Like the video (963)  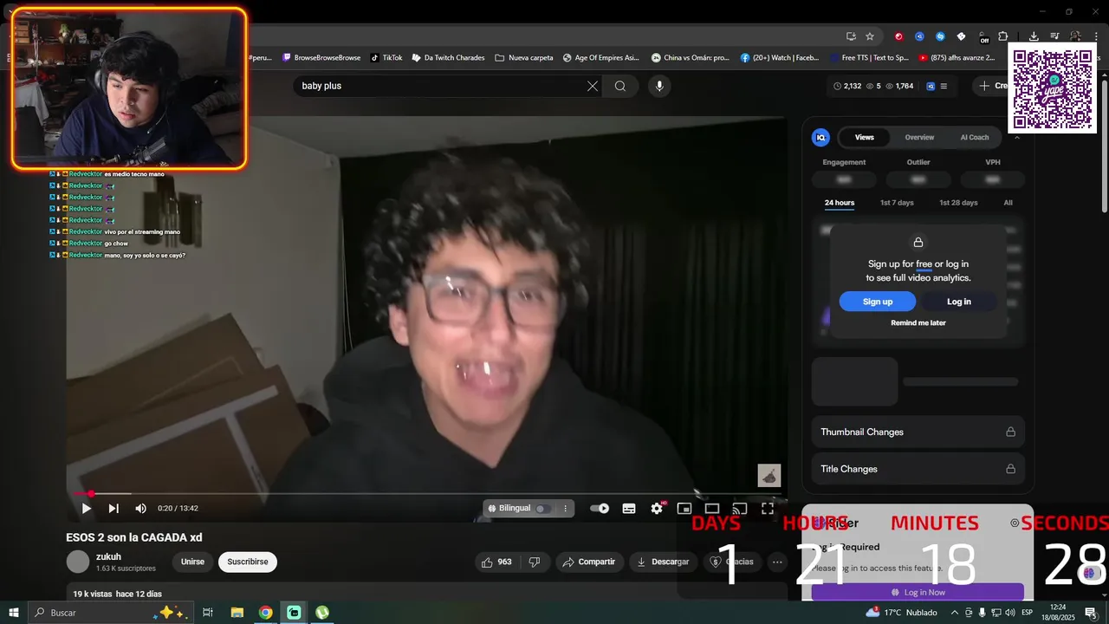pyautogui.click(x=496, y=562)
